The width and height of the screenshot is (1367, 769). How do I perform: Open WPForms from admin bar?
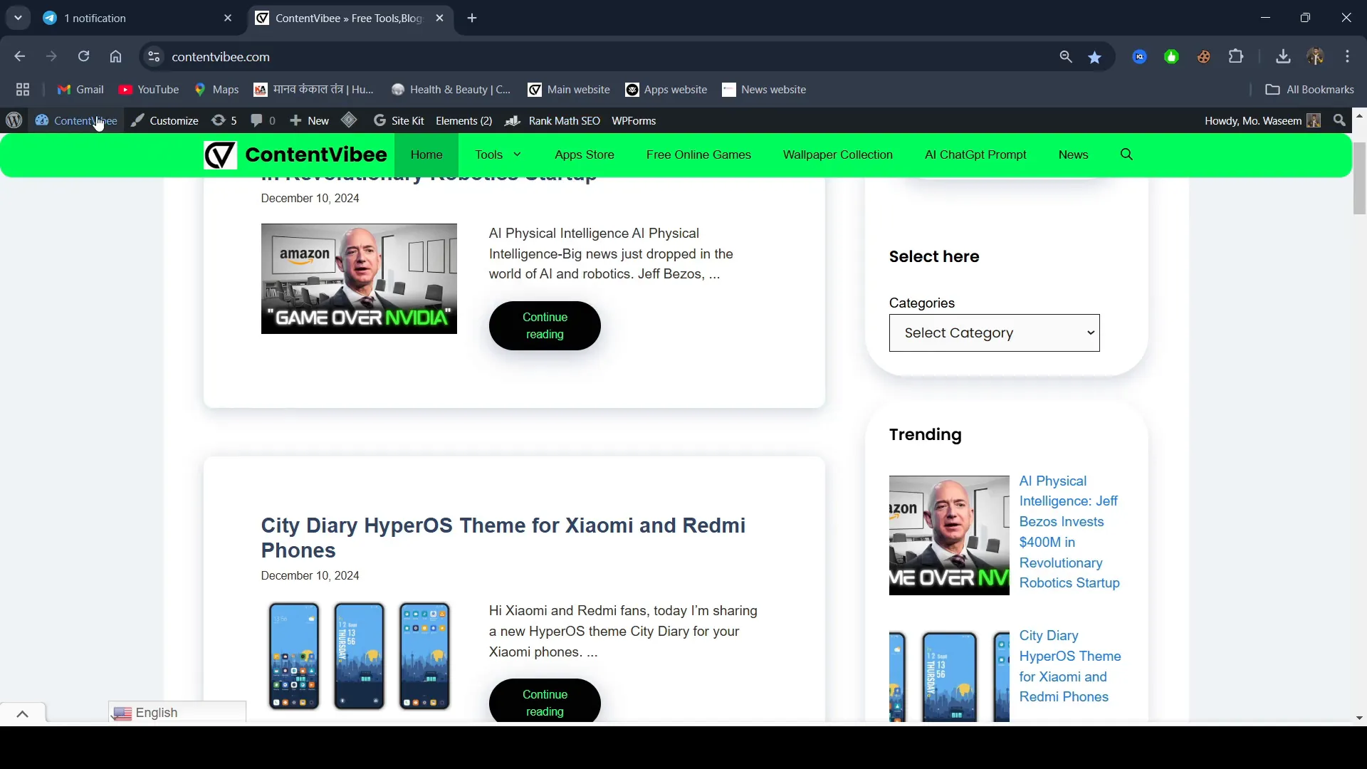(634, 121)
